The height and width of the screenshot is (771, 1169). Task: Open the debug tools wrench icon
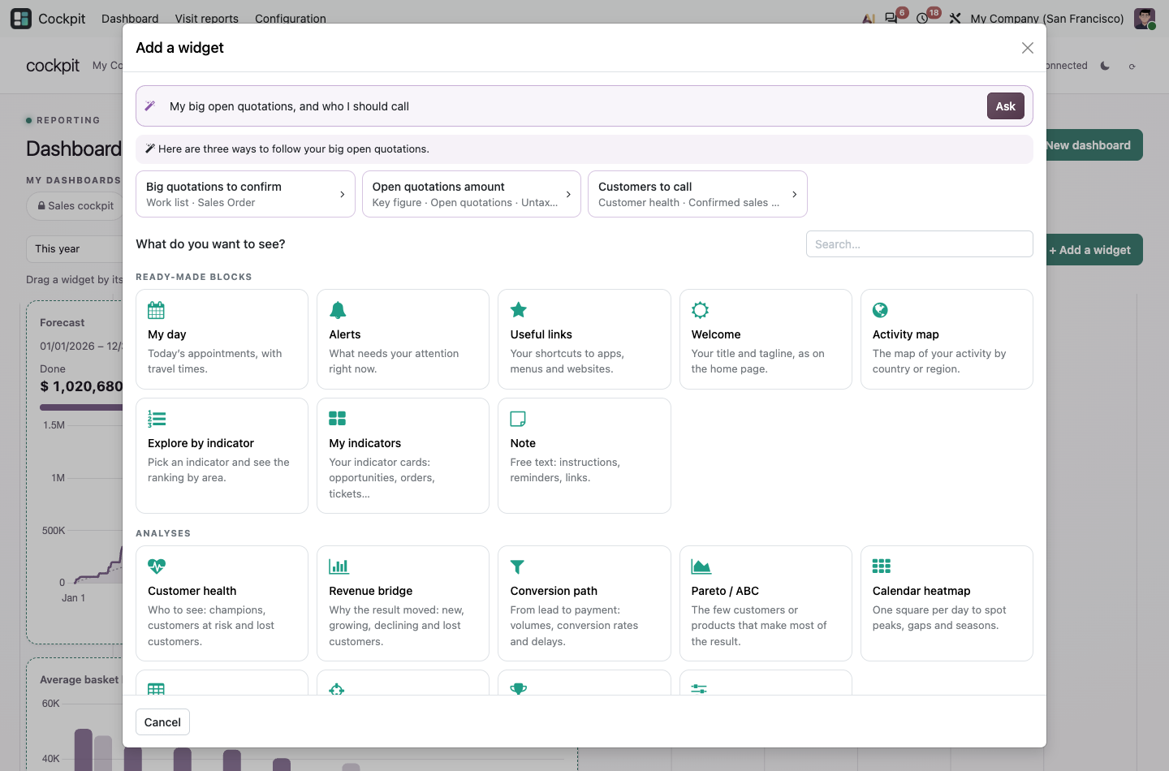coord(955,19)
